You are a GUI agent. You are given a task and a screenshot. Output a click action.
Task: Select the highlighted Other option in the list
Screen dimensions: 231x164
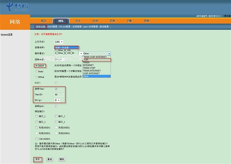[96, 76]
